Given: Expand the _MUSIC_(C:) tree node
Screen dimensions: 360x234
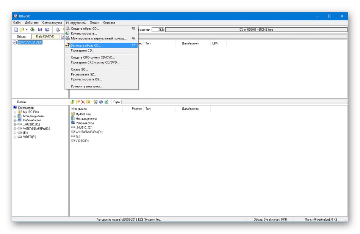Looking at the screenshot, I should [x=15, y=124].
